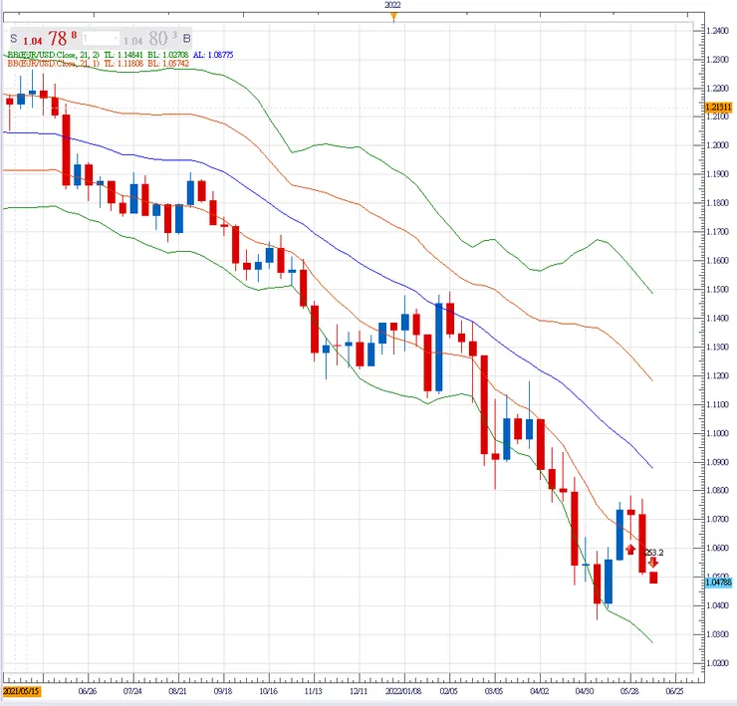
Task: Select the orange BB(EUR/USD.Close, 21, 1) indicator label
Action: click(53, 64)
